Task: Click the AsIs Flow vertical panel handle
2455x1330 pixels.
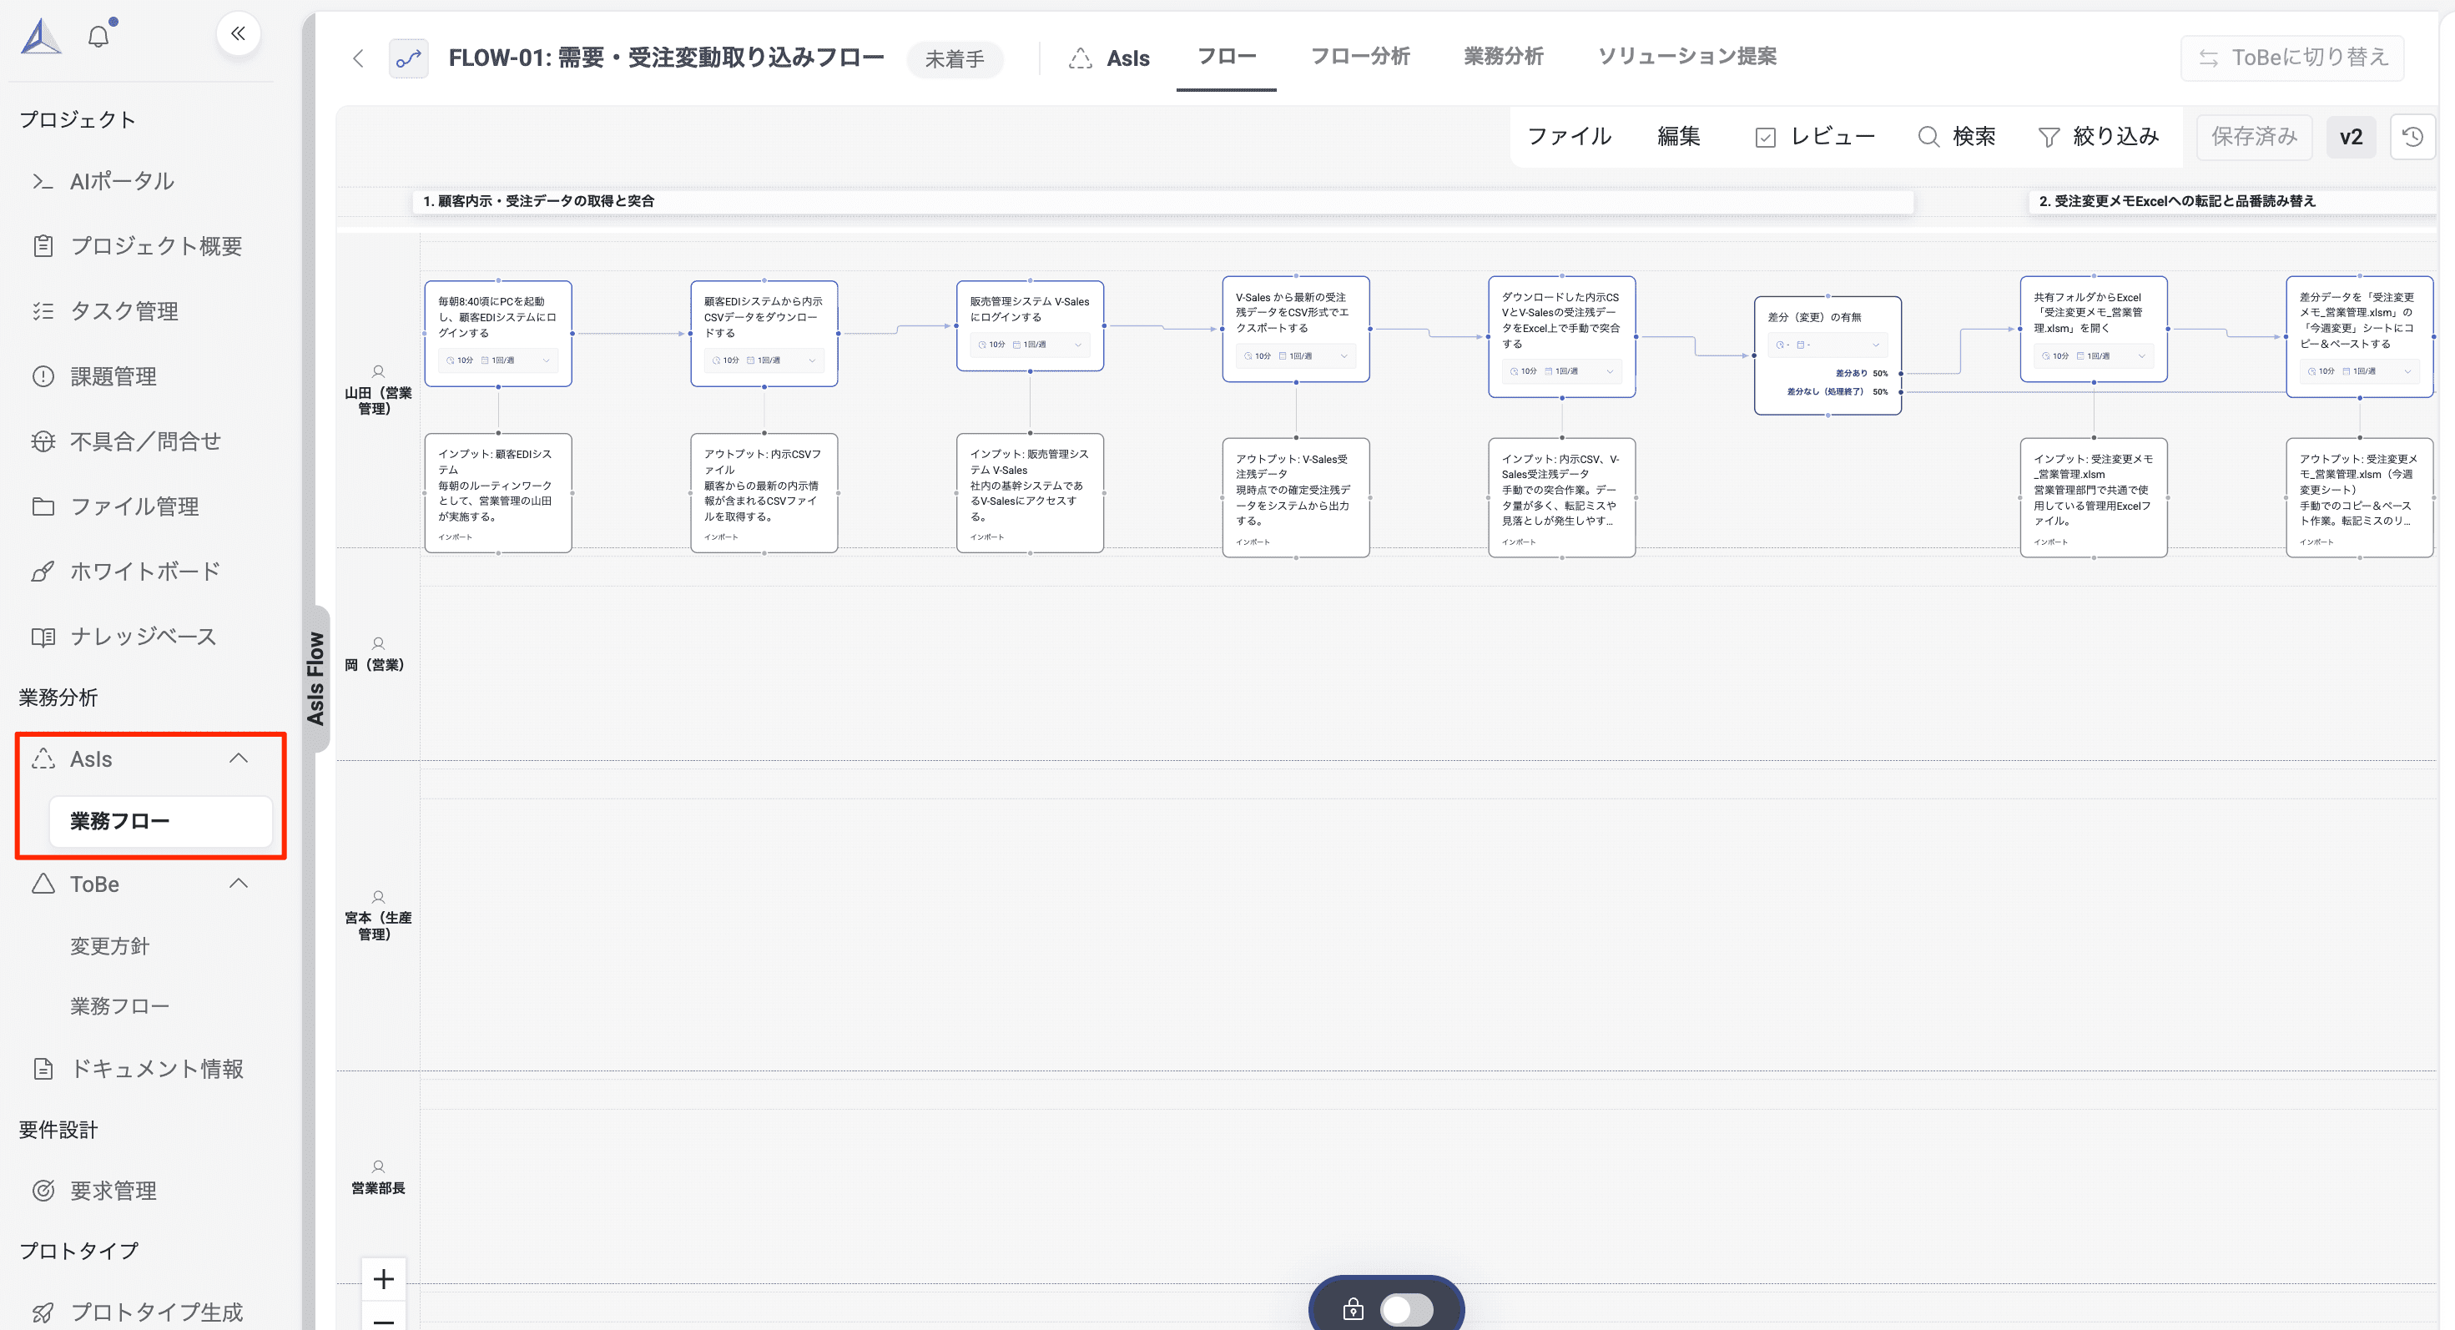Action: pyautogui.click(x=315, y=678)
